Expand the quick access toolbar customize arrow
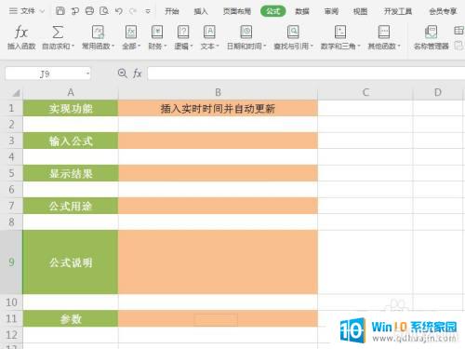Viewport: 465px width, 349px height. tap(148, 11)
